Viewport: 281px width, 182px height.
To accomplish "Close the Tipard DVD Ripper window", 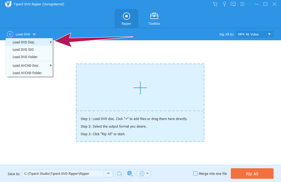I will pyautogui.click(x=274, y=4).
